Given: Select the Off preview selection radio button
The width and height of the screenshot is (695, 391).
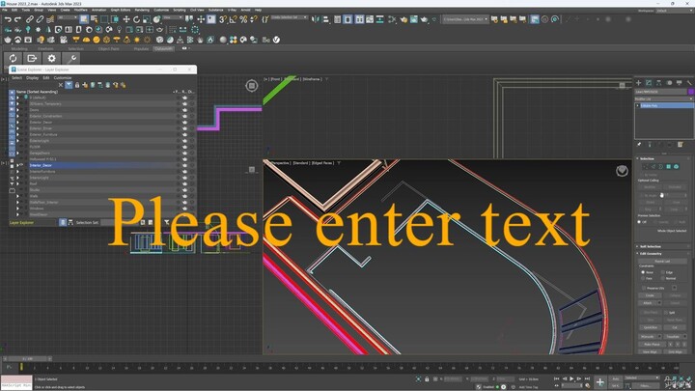Looking at the screenshot, I should 639,222.
